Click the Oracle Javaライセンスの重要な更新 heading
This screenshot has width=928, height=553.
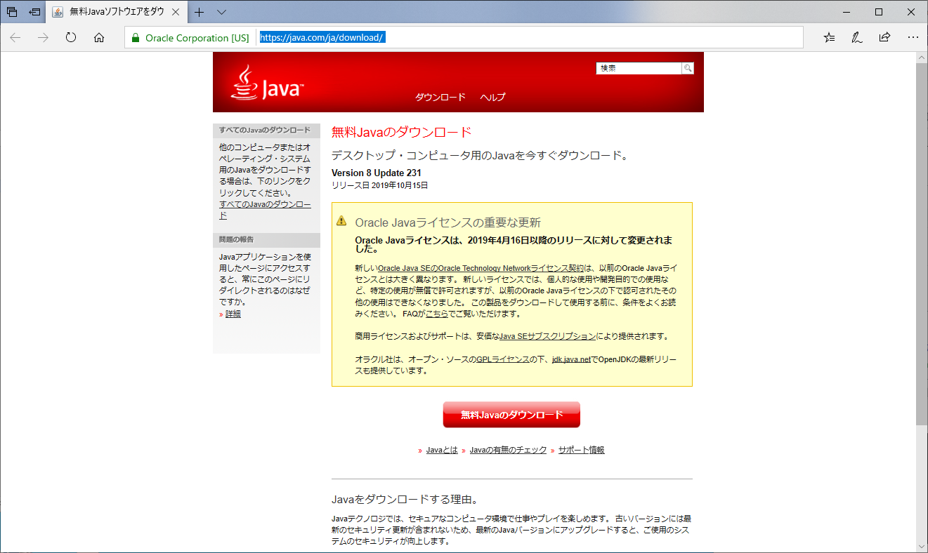448,222
